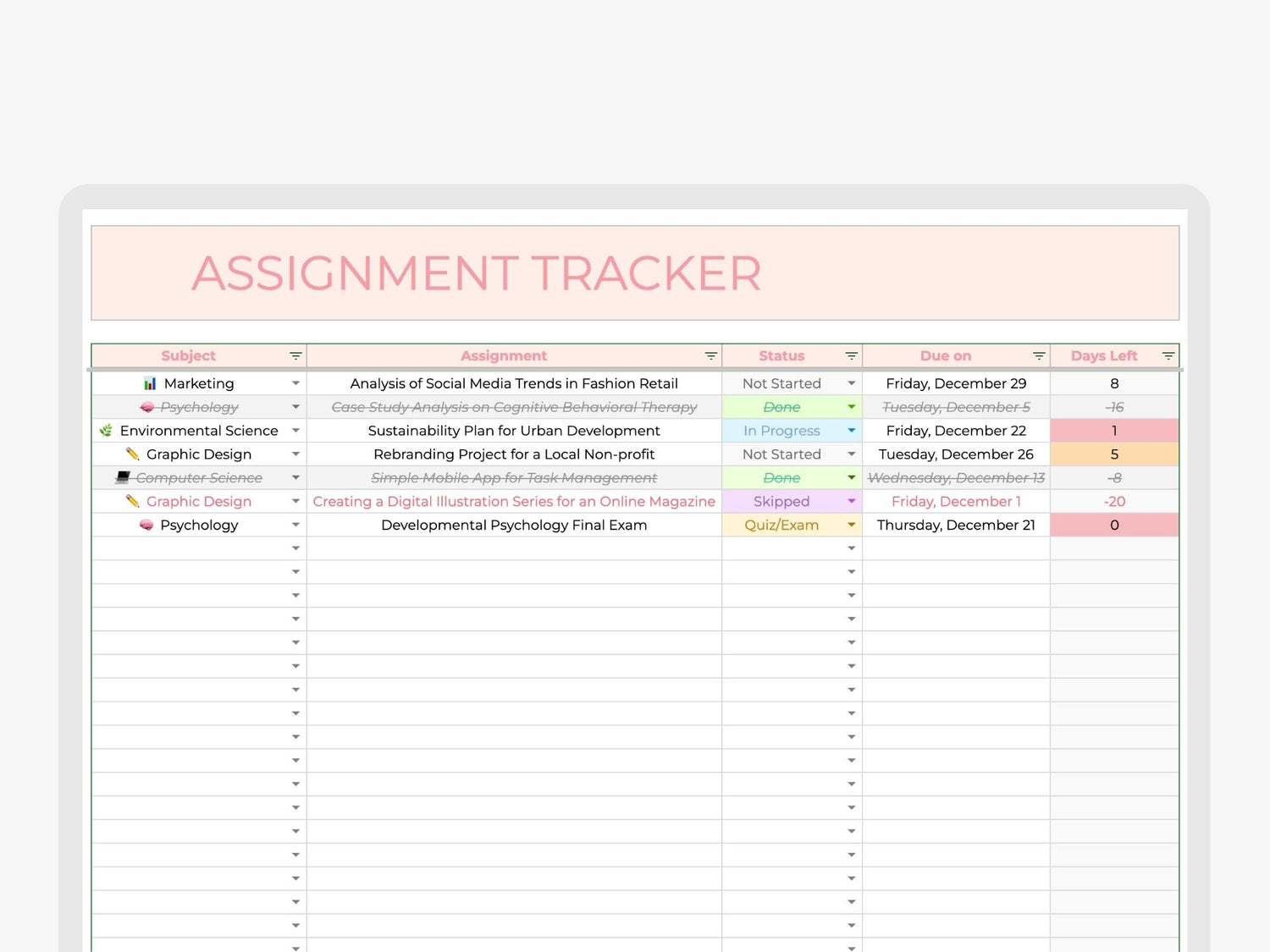This screenshot has height=952, width=1270.
Task: Open the Quiz/Exam status dropdown arrow
Action: pyautogui.click(x=852, y=526)
